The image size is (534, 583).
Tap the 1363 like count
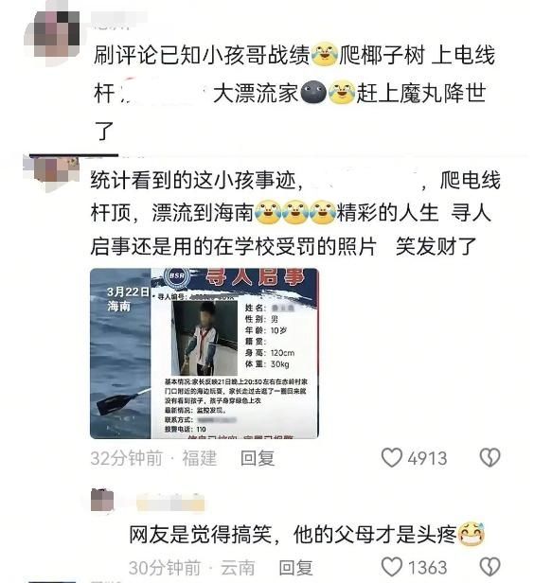coord(427,568)
